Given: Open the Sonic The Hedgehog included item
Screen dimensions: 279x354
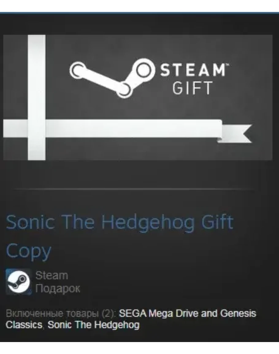Looking at the screenshot, I should pyautogui.click(x=94, y=325).
